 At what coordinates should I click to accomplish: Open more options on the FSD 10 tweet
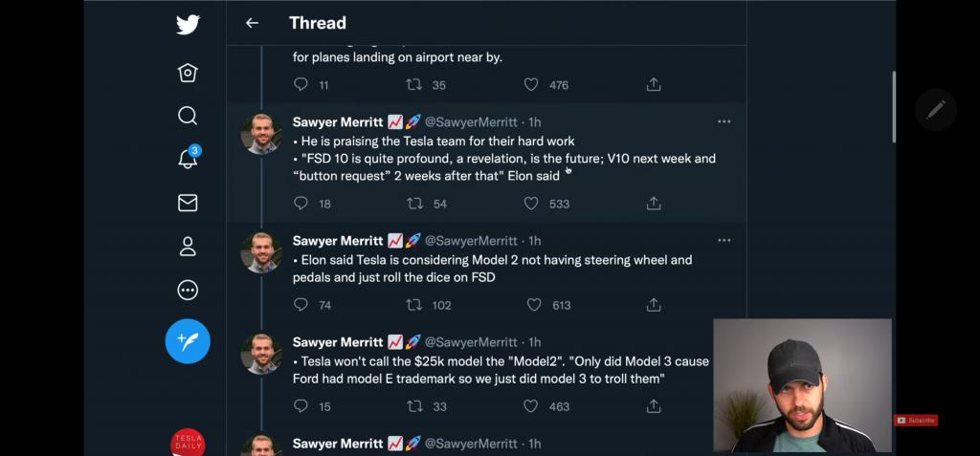point(724,121)
